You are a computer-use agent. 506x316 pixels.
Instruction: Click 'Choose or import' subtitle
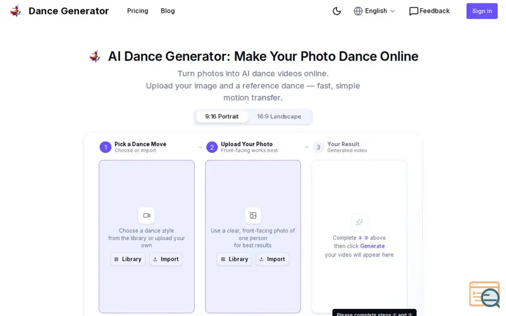tap(135, 150)
